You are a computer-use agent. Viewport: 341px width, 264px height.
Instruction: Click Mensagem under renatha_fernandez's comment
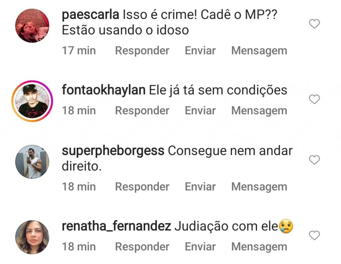(x=259, y=247)
